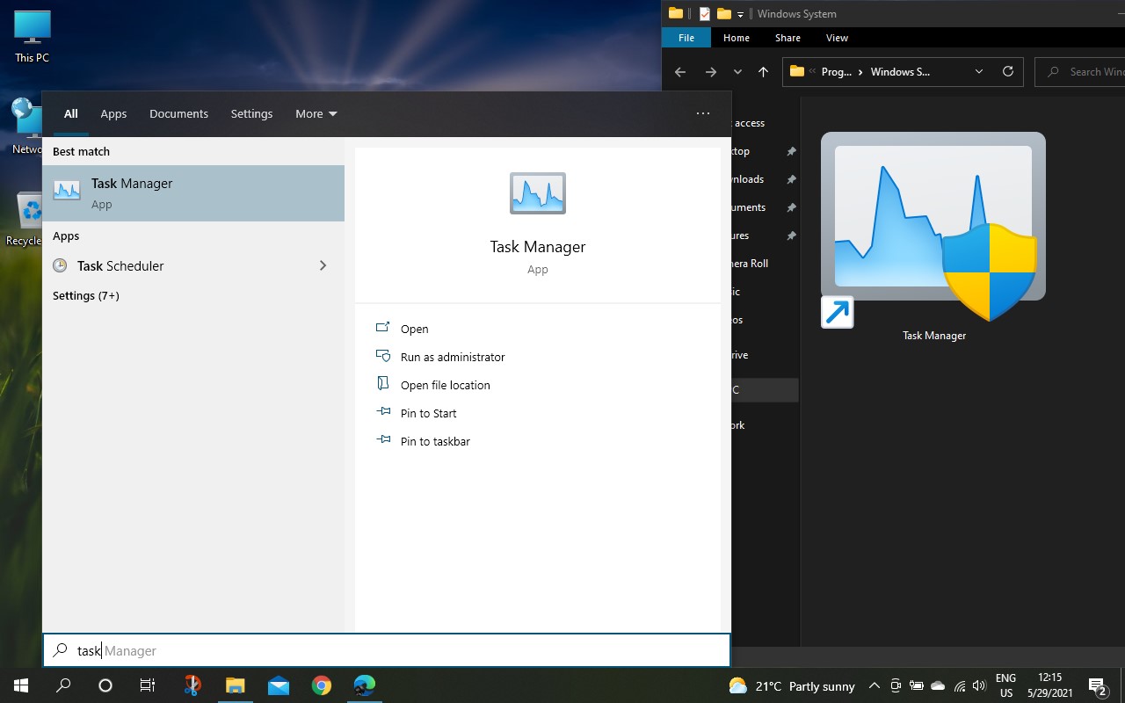Screen dimensions: 1125x703
Task: Click the Task Scheduler clock icon
Action: (x=60, y=265)
